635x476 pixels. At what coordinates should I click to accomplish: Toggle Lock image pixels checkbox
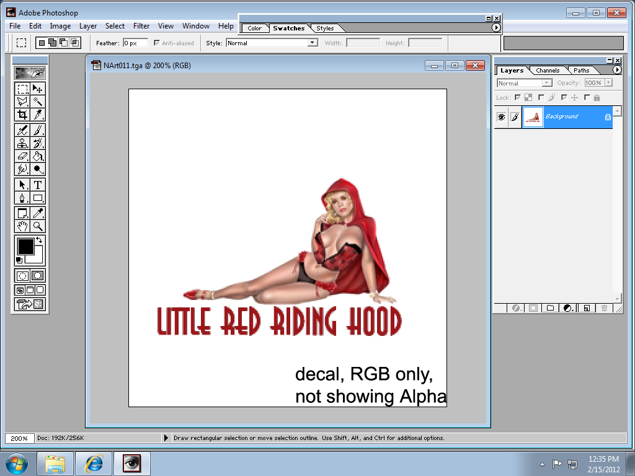pos(541,97)
